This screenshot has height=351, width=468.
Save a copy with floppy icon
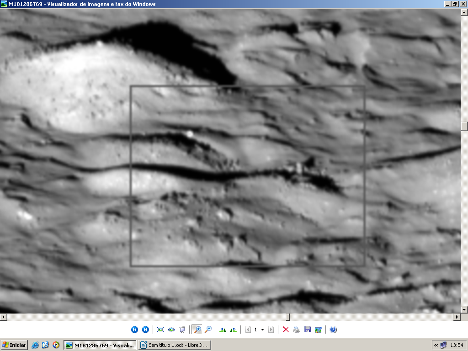point(308,330)
